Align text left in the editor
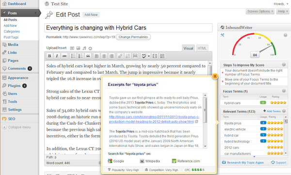291x175 pixels. click(x=97, y=56)
